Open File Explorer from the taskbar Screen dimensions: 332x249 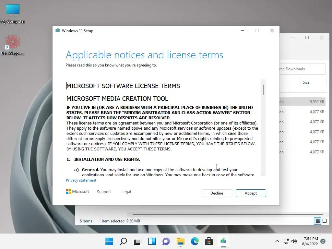180,241
